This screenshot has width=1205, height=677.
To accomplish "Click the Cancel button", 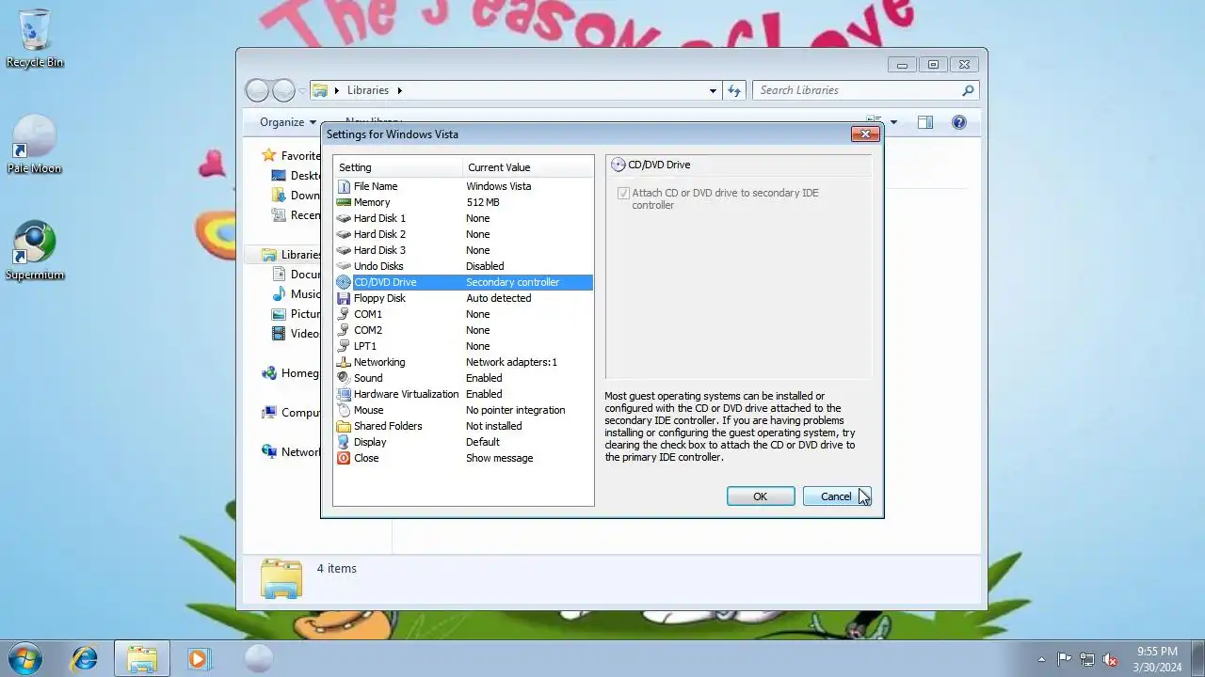I will [x=836, y=496].
